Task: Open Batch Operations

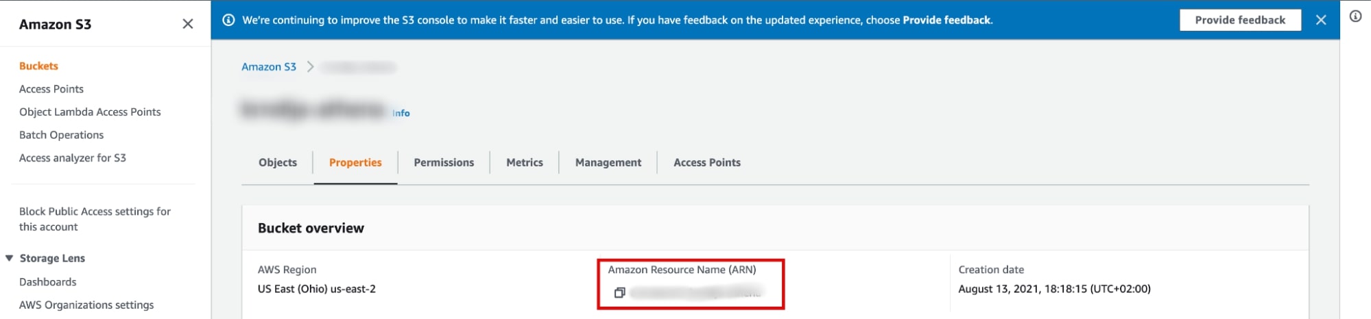Action: coord(62,135)
